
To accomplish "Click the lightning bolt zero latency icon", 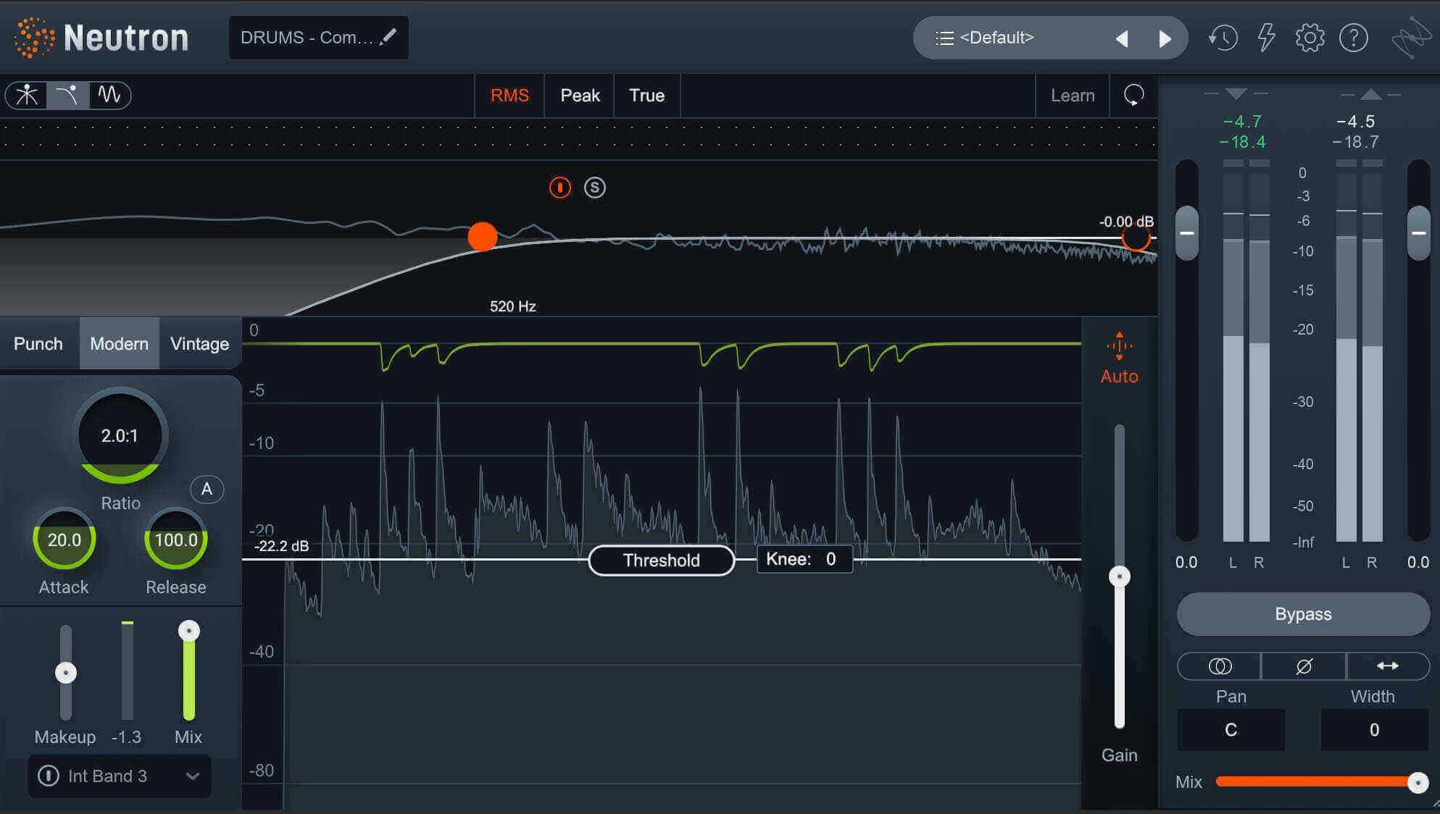I will (x=1266, y=38).
